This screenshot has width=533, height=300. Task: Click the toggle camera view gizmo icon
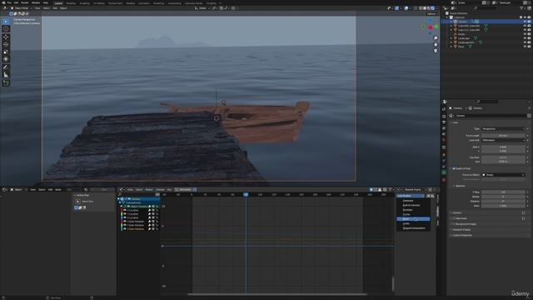(436, 51)
